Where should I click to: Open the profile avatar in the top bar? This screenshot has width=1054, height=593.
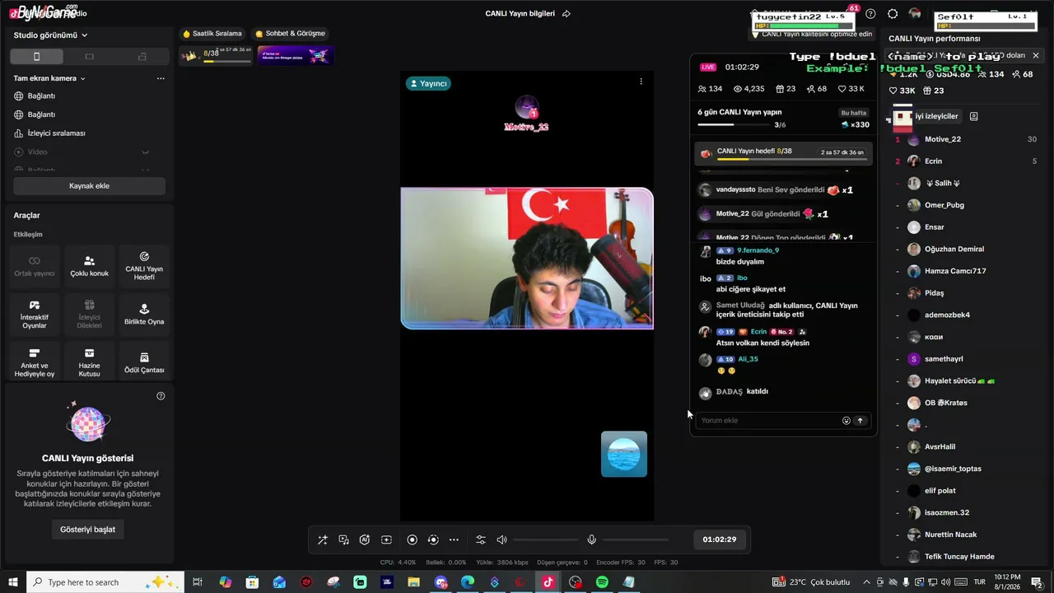[x=915, y=14]
